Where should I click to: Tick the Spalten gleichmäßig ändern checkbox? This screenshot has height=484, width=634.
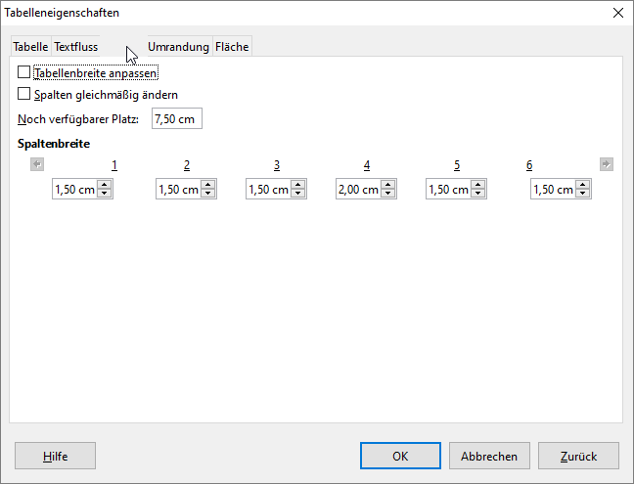24,94
